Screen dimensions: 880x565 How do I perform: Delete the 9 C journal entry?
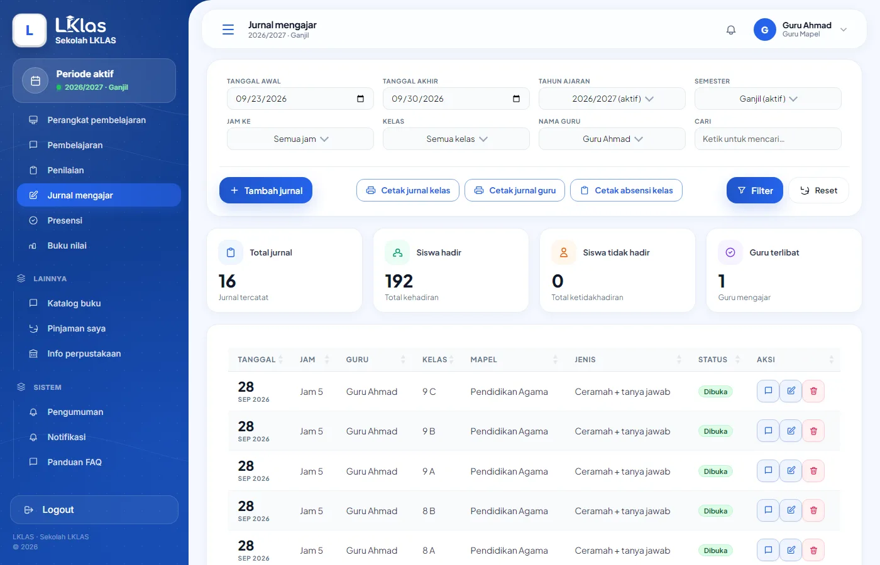[813, 391]
